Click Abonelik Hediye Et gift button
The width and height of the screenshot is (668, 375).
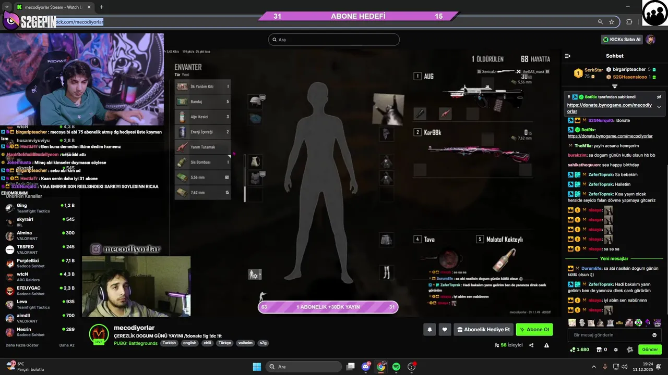[483, 329]
